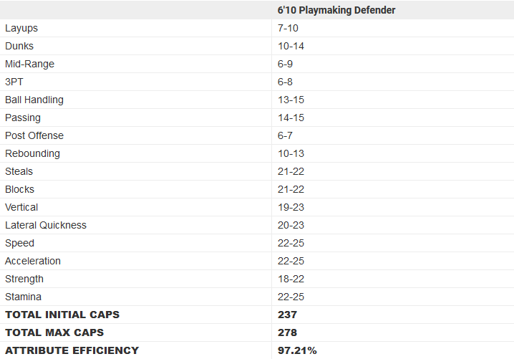
Task: Select the Total Initial Caps value 237
Action: 288,315
